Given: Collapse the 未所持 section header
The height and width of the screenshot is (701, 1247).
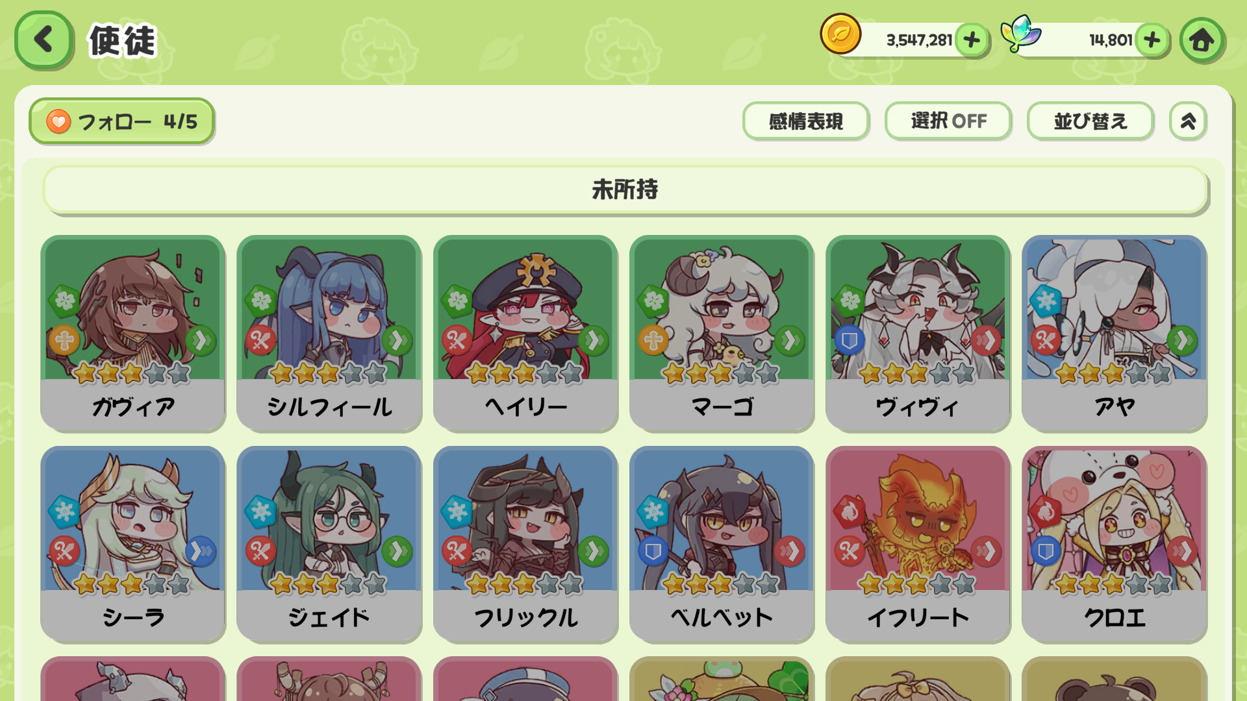Looking at the screenshot, I should (x=625, y=190).
